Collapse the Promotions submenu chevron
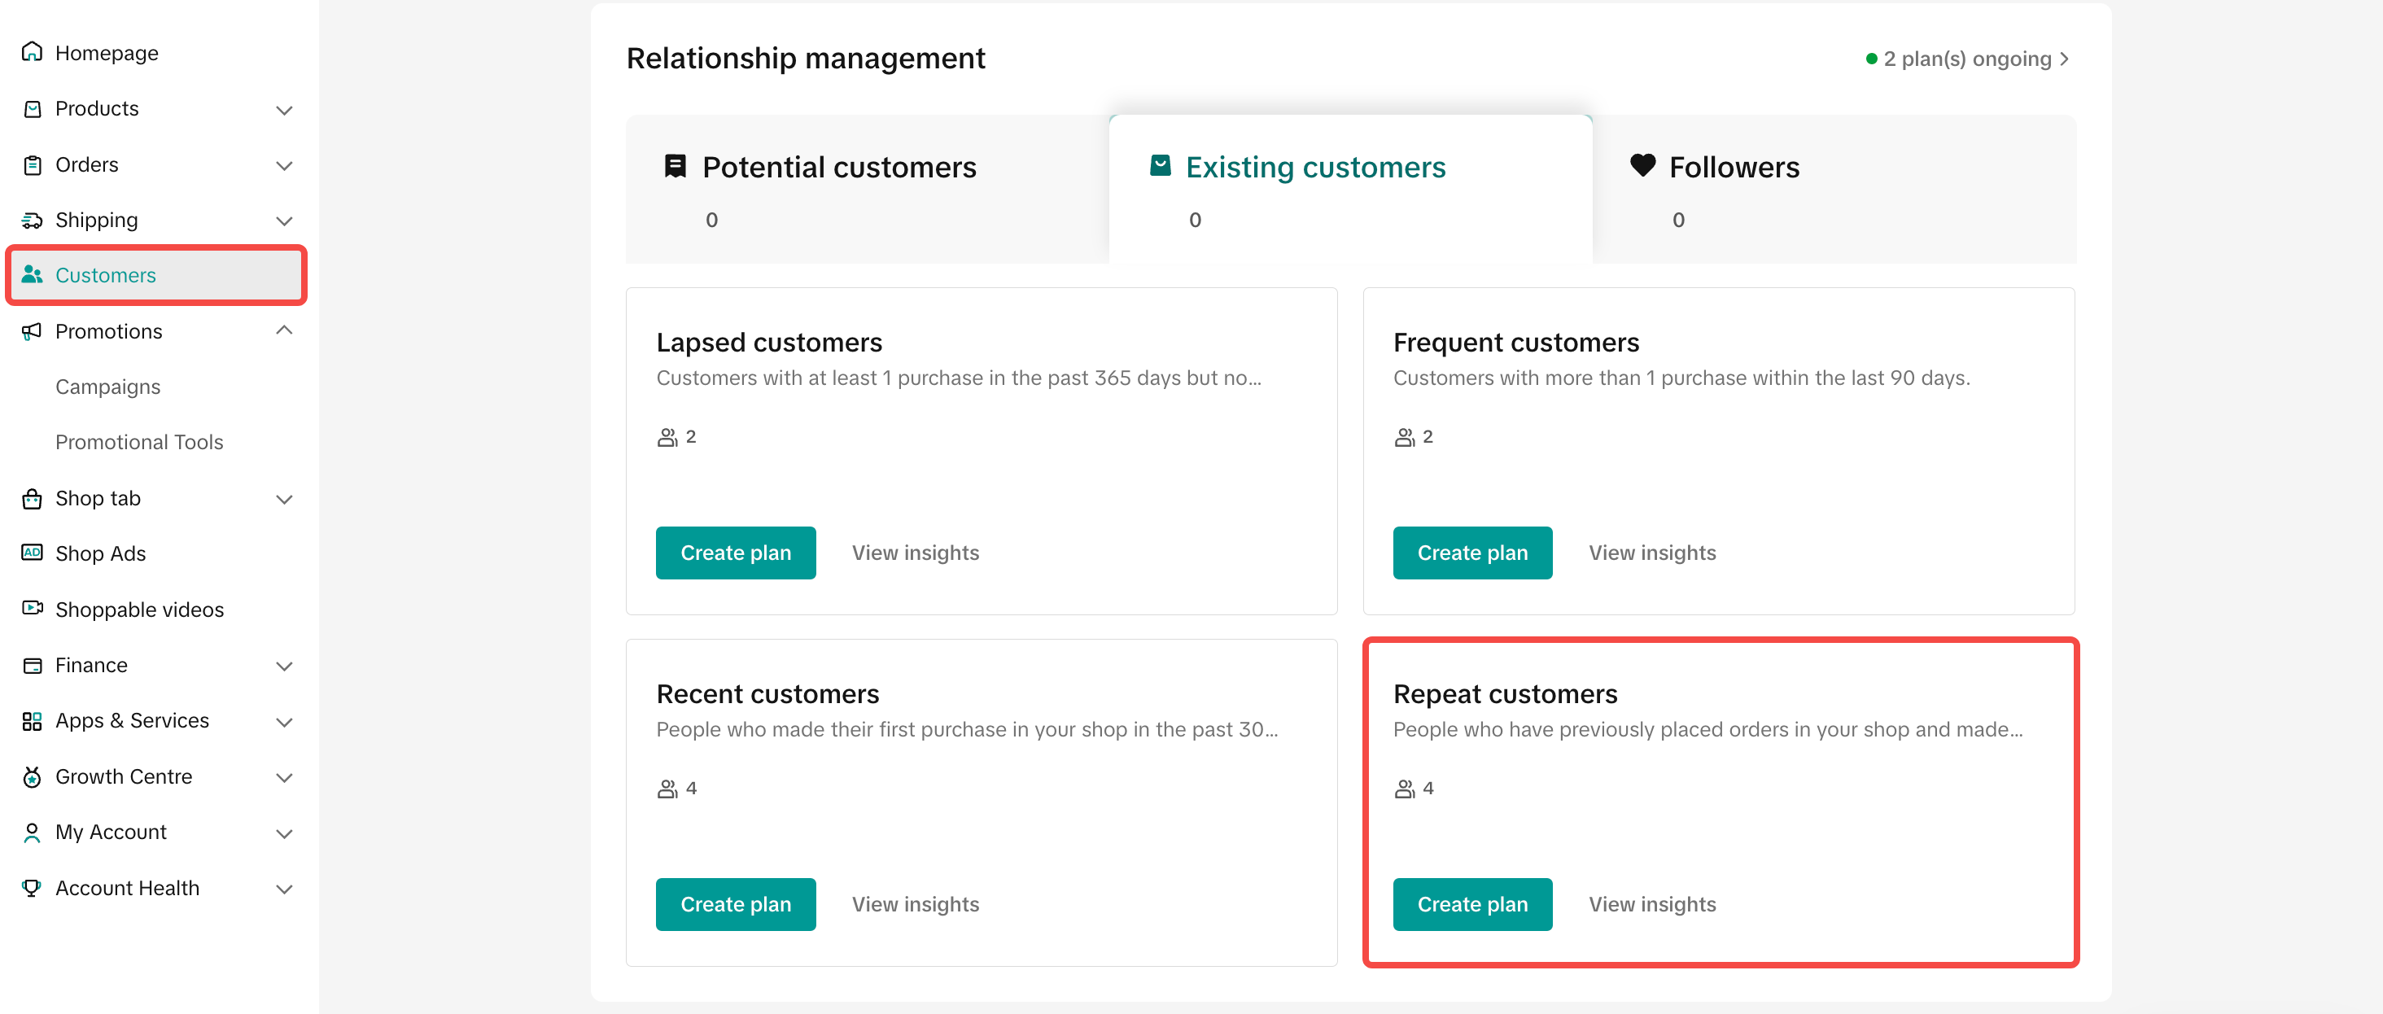Image resolution: width=2383 pixels, height=1014 pixels. coord(285,330)
